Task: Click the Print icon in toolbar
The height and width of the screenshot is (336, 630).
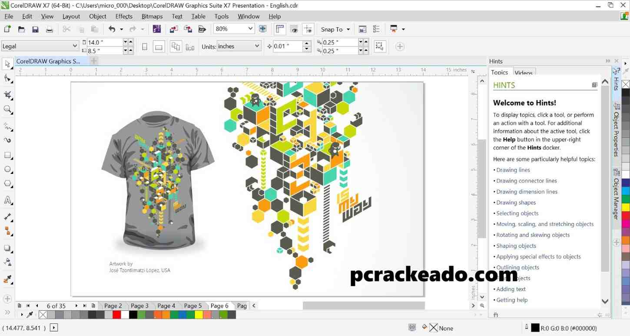Action: (50, 29)
